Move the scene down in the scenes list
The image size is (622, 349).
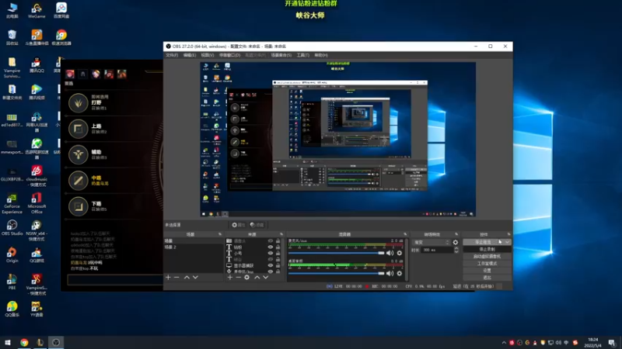pos(195,278)
